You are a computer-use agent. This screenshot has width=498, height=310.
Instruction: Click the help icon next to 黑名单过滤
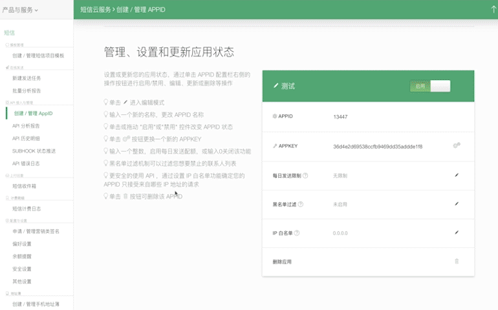coord(301,204)
